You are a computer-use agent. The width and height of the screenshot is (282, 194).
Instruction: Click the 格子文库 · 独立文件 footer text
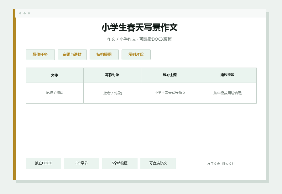coord(221,164)
